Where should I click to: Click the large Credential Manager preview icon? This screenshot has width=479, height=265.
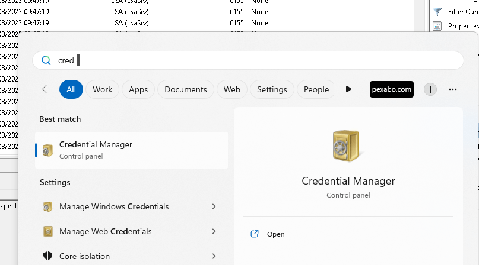tap(346, 146)
